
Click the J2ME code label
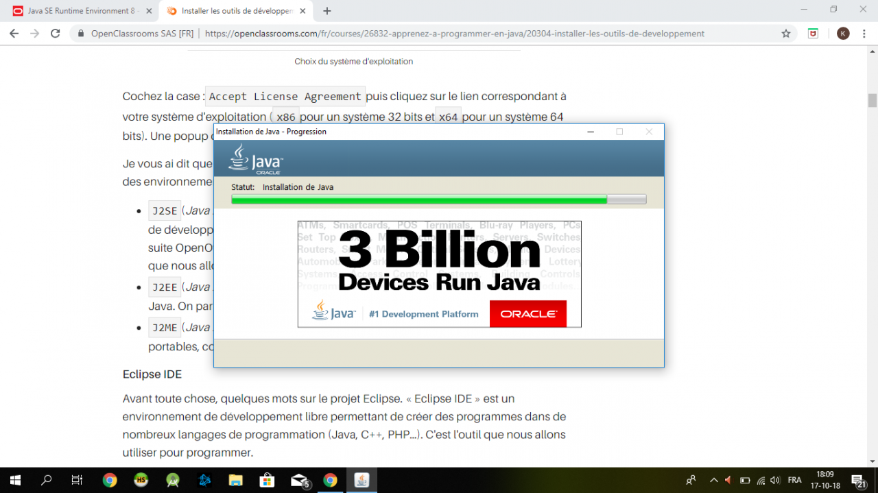(165, 328)
